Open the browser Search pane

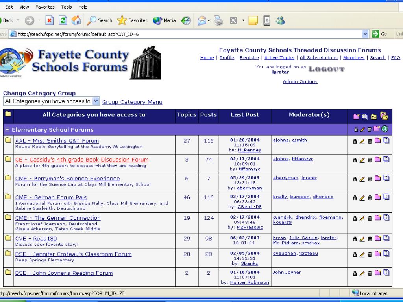click(x=100, y=20)
